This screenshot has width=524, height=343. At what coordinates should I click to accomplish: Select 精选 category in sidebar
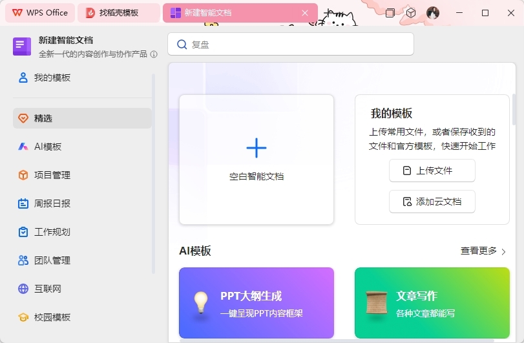tap(82, 118)
